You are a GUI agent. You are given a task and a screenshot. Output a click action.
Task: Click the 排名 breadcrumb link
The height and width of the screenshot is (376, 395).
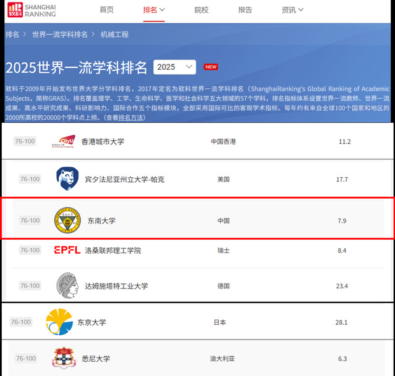12,35
